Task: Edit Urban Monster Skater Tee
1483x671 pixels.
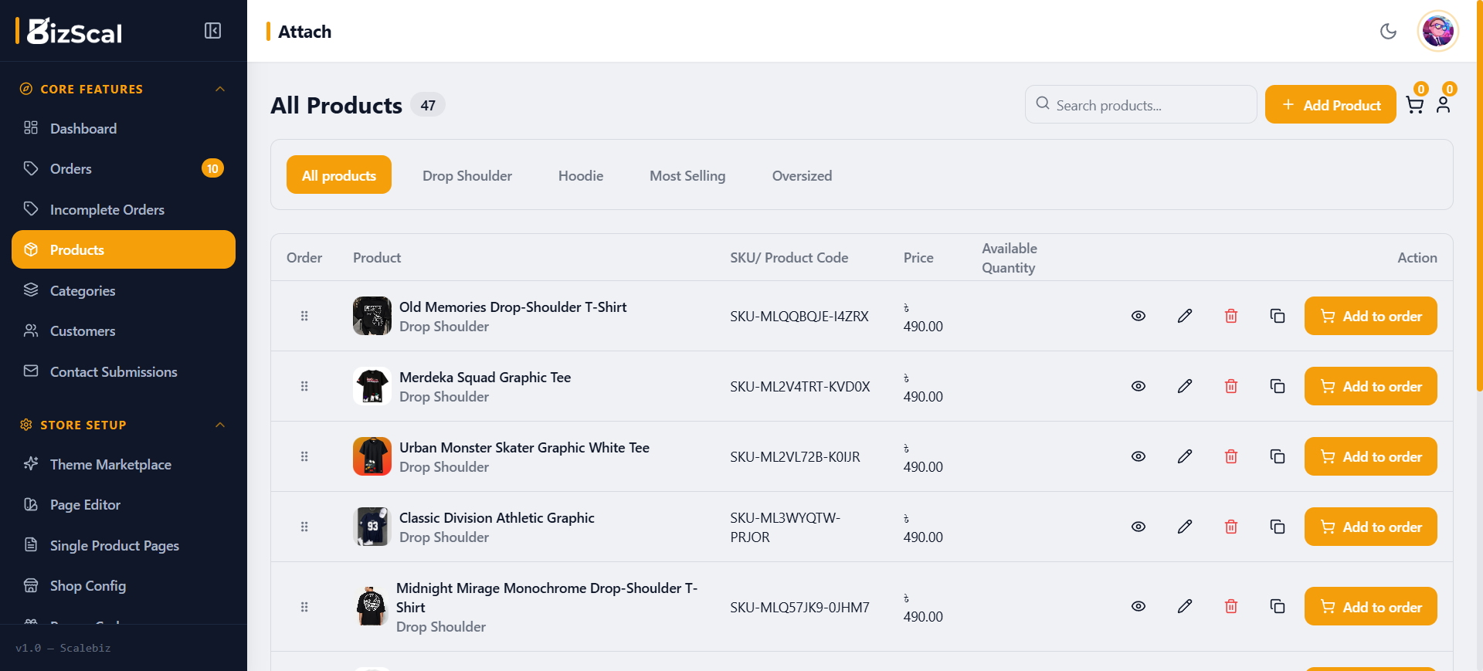Action: [x=1185, y=456]
